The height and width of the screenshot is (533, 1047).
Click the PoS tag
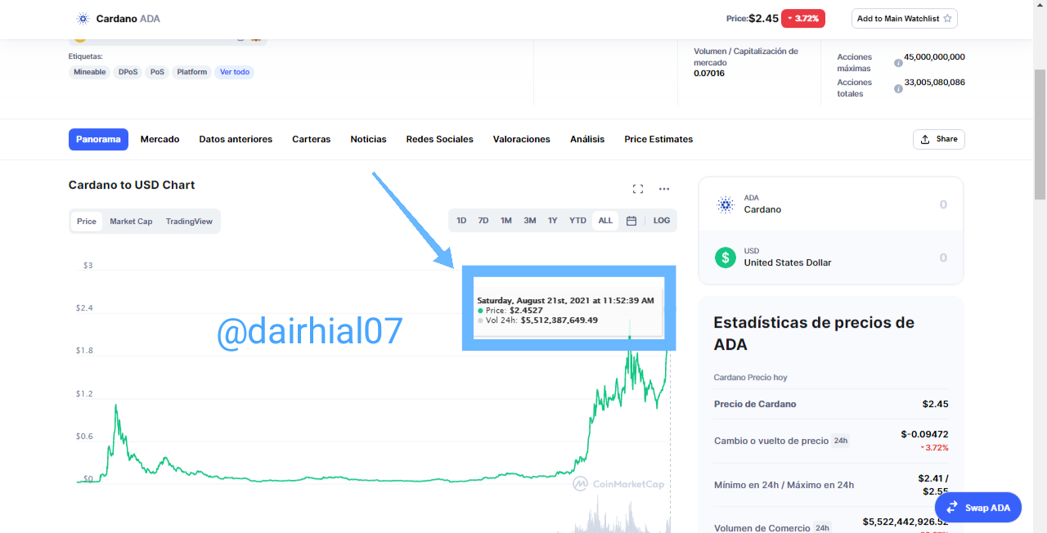coord(157,72)
